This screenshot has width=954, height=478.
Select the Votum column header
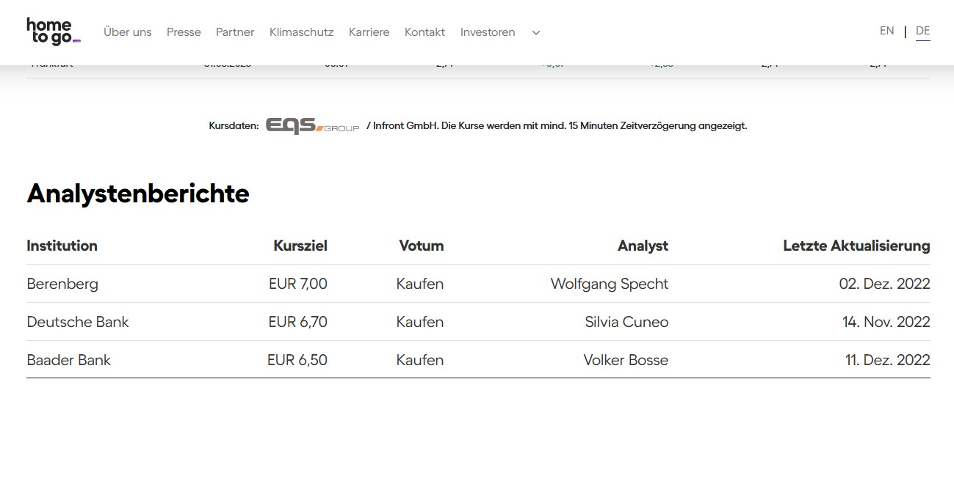[421, 246]
